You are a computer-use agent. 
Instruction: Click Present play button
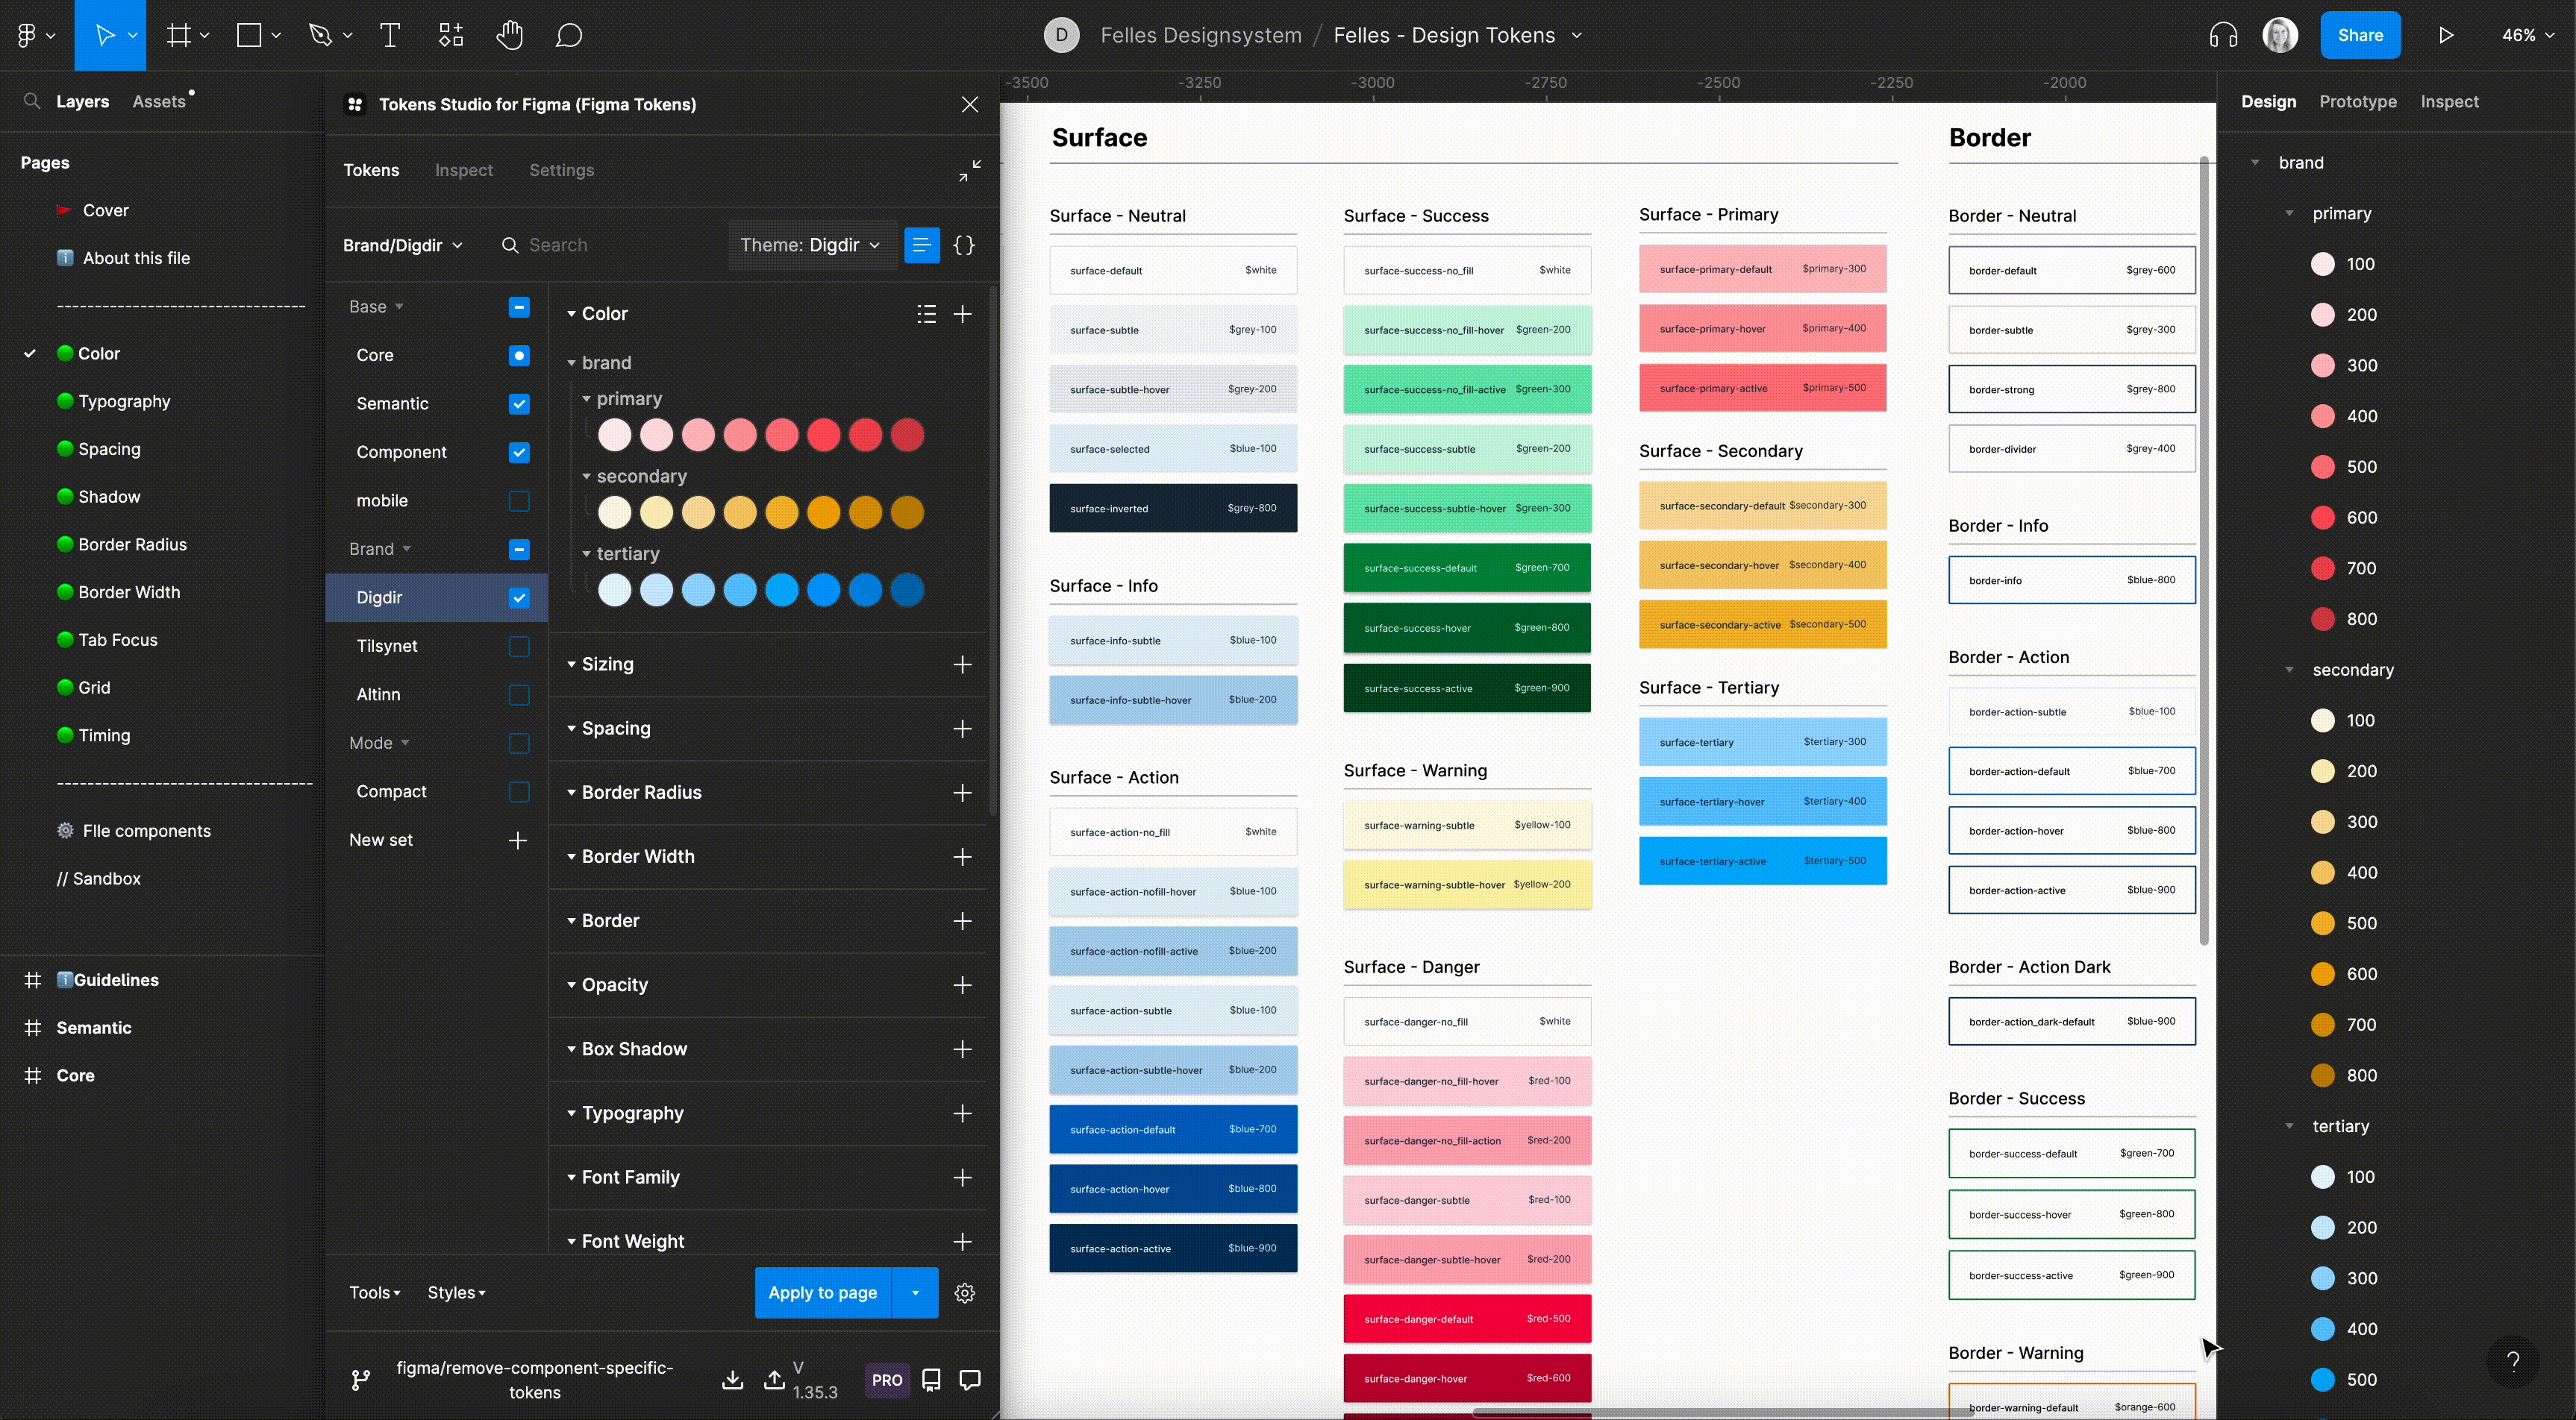pyautogui.click(x=2446, y=36)
